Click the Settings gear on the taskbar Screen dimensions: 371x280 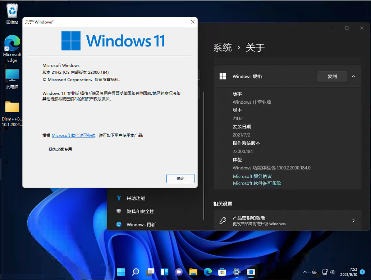point(236,272)
